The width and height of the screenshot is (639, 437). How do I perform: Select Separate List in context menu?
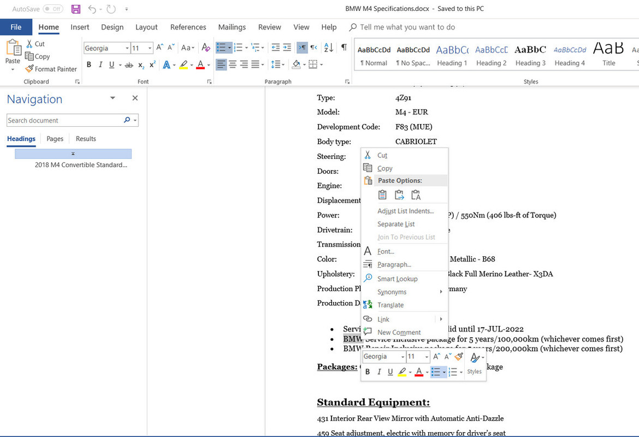[396, 224]
